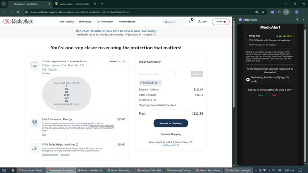
Task: Close the Verify Codes SimplyCodes tab
Action: click(x=95, y=4)
